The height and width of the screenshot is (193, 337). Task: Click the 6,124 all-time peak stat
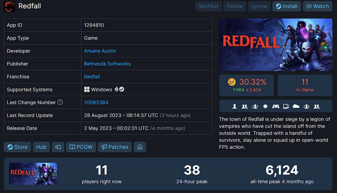click(282, 174)
